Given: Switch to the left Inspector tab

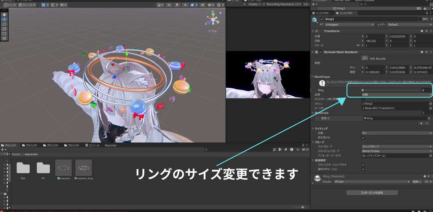Looking at the screenshot, I should coord(321,13).
